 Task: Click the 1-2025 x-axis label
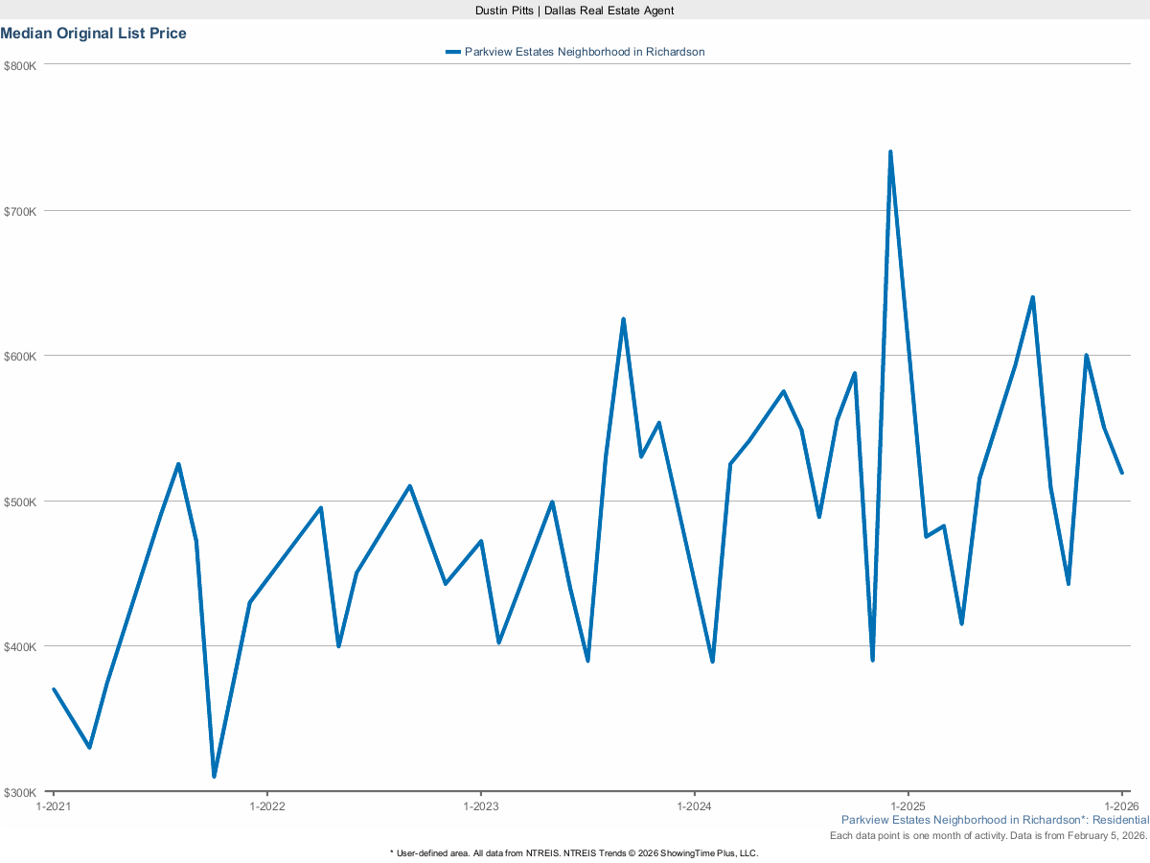[908, 806]
